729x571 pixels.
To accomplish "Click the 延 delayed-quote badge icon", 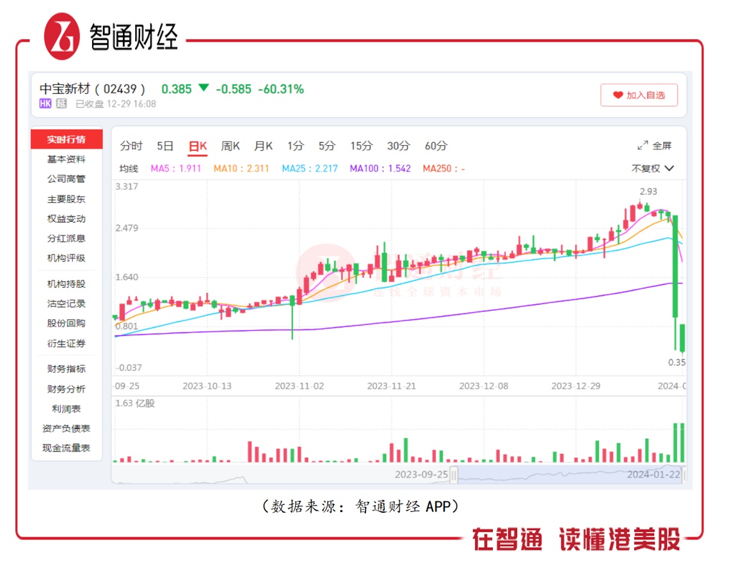I will click(61, 104).
